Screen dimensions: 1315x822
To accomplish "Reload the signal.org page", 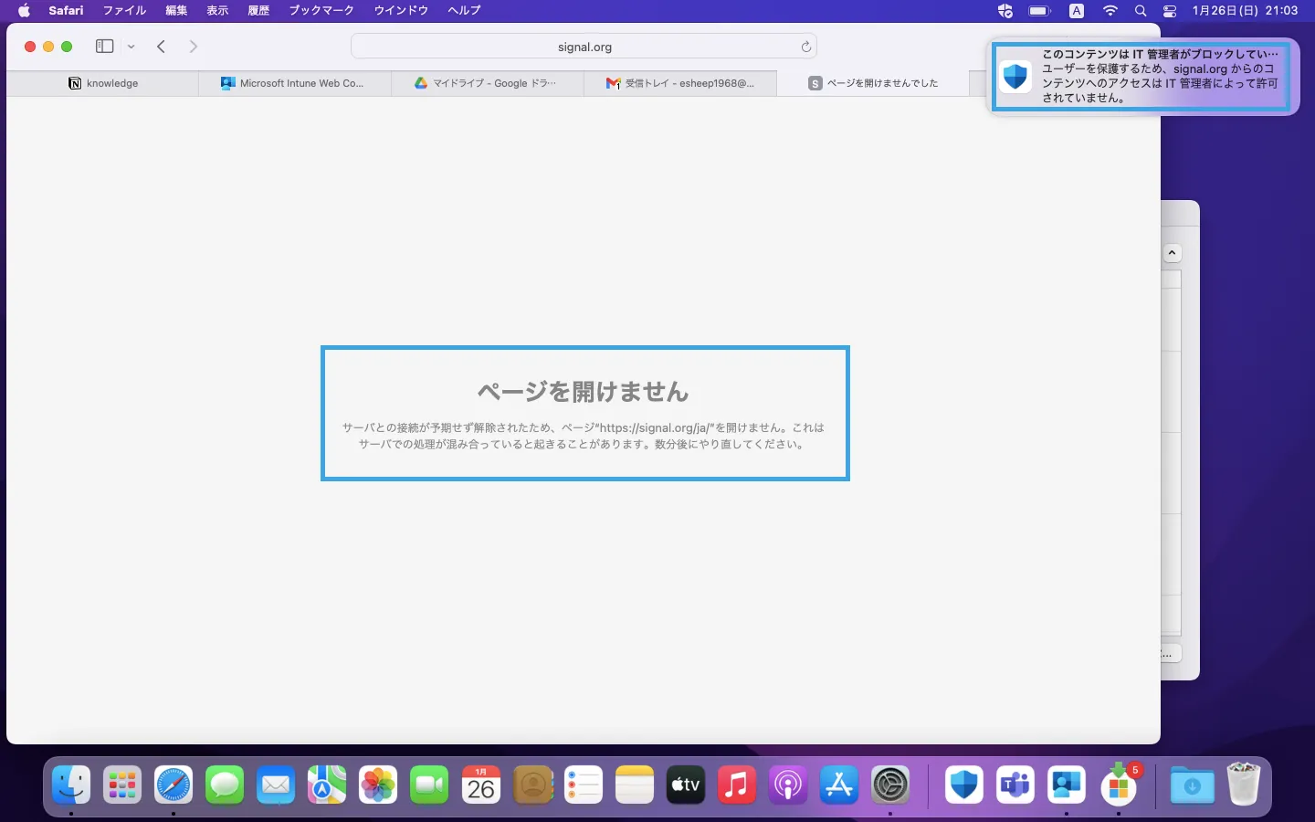I will click(805, 47).
